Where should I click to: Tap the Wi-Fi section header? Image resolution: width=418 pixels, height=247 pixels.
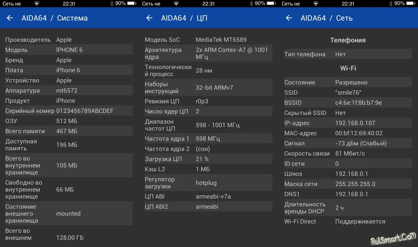click(348, 68)
